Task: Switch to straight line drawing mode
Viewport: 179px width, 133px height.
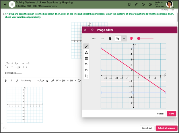Action: [124, 39]
